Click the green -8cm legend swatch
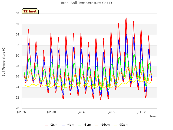173x130 pixels. [80, 125]
